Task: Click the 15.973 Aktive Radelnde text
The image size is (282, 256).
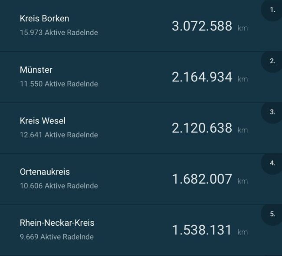Action: point(59,32)
